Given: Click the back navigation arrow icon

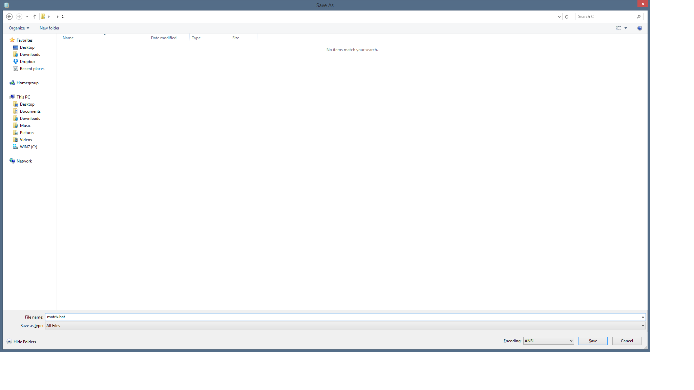Looking at the screenshot, I should [9, 16].
